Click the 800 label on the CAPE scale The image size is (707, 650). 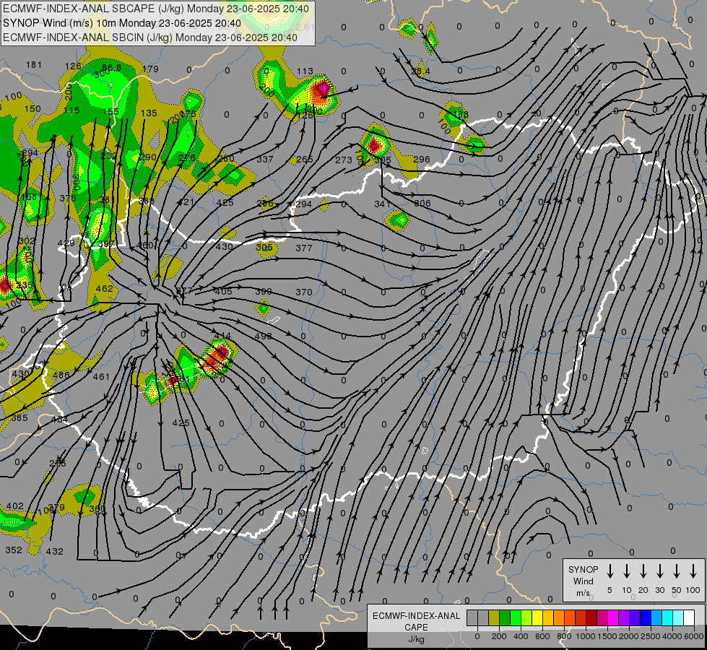point(564,636)
